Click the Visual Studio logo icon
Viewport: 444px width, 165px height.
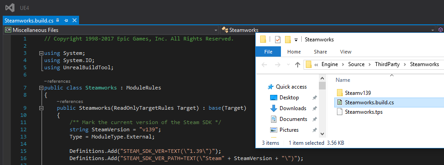[9, 8]
